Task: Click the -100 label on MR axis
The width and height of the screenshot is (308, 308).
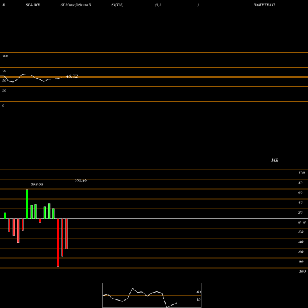Action: pyautogui.click(x=302, y=272)
